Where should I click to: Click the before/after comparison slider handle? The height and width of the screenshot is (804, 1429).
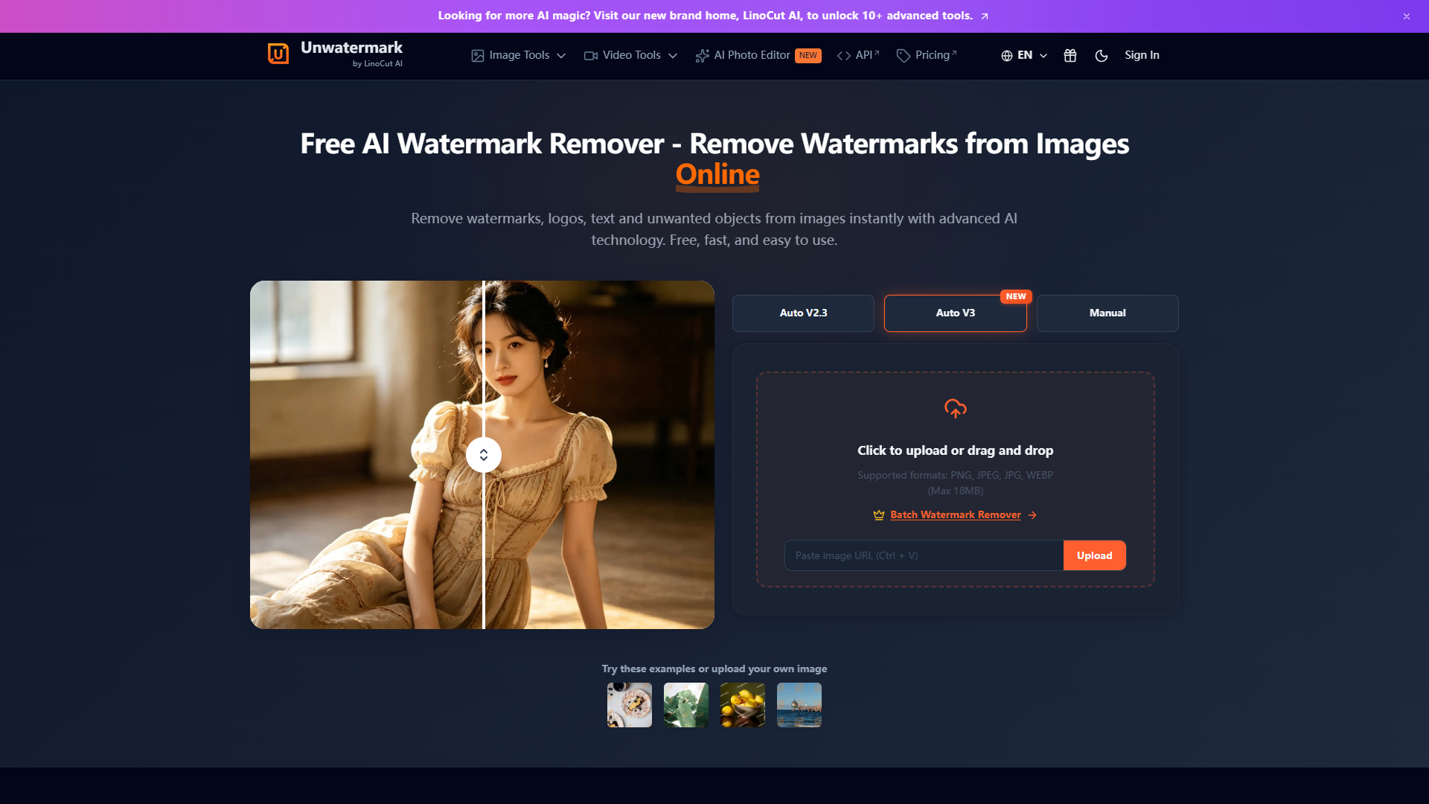pos(484,455)
